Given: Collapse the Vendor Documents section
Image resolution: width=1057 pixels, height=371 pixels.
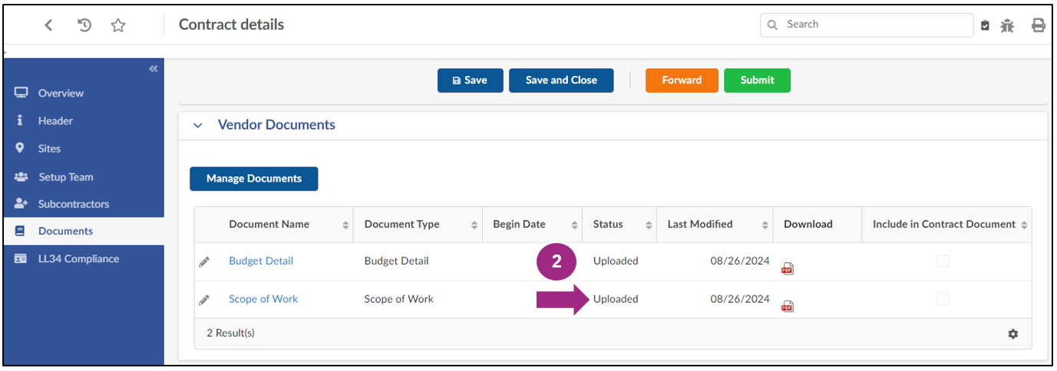Looking at the screenshot, I should (x=198, y=125).
